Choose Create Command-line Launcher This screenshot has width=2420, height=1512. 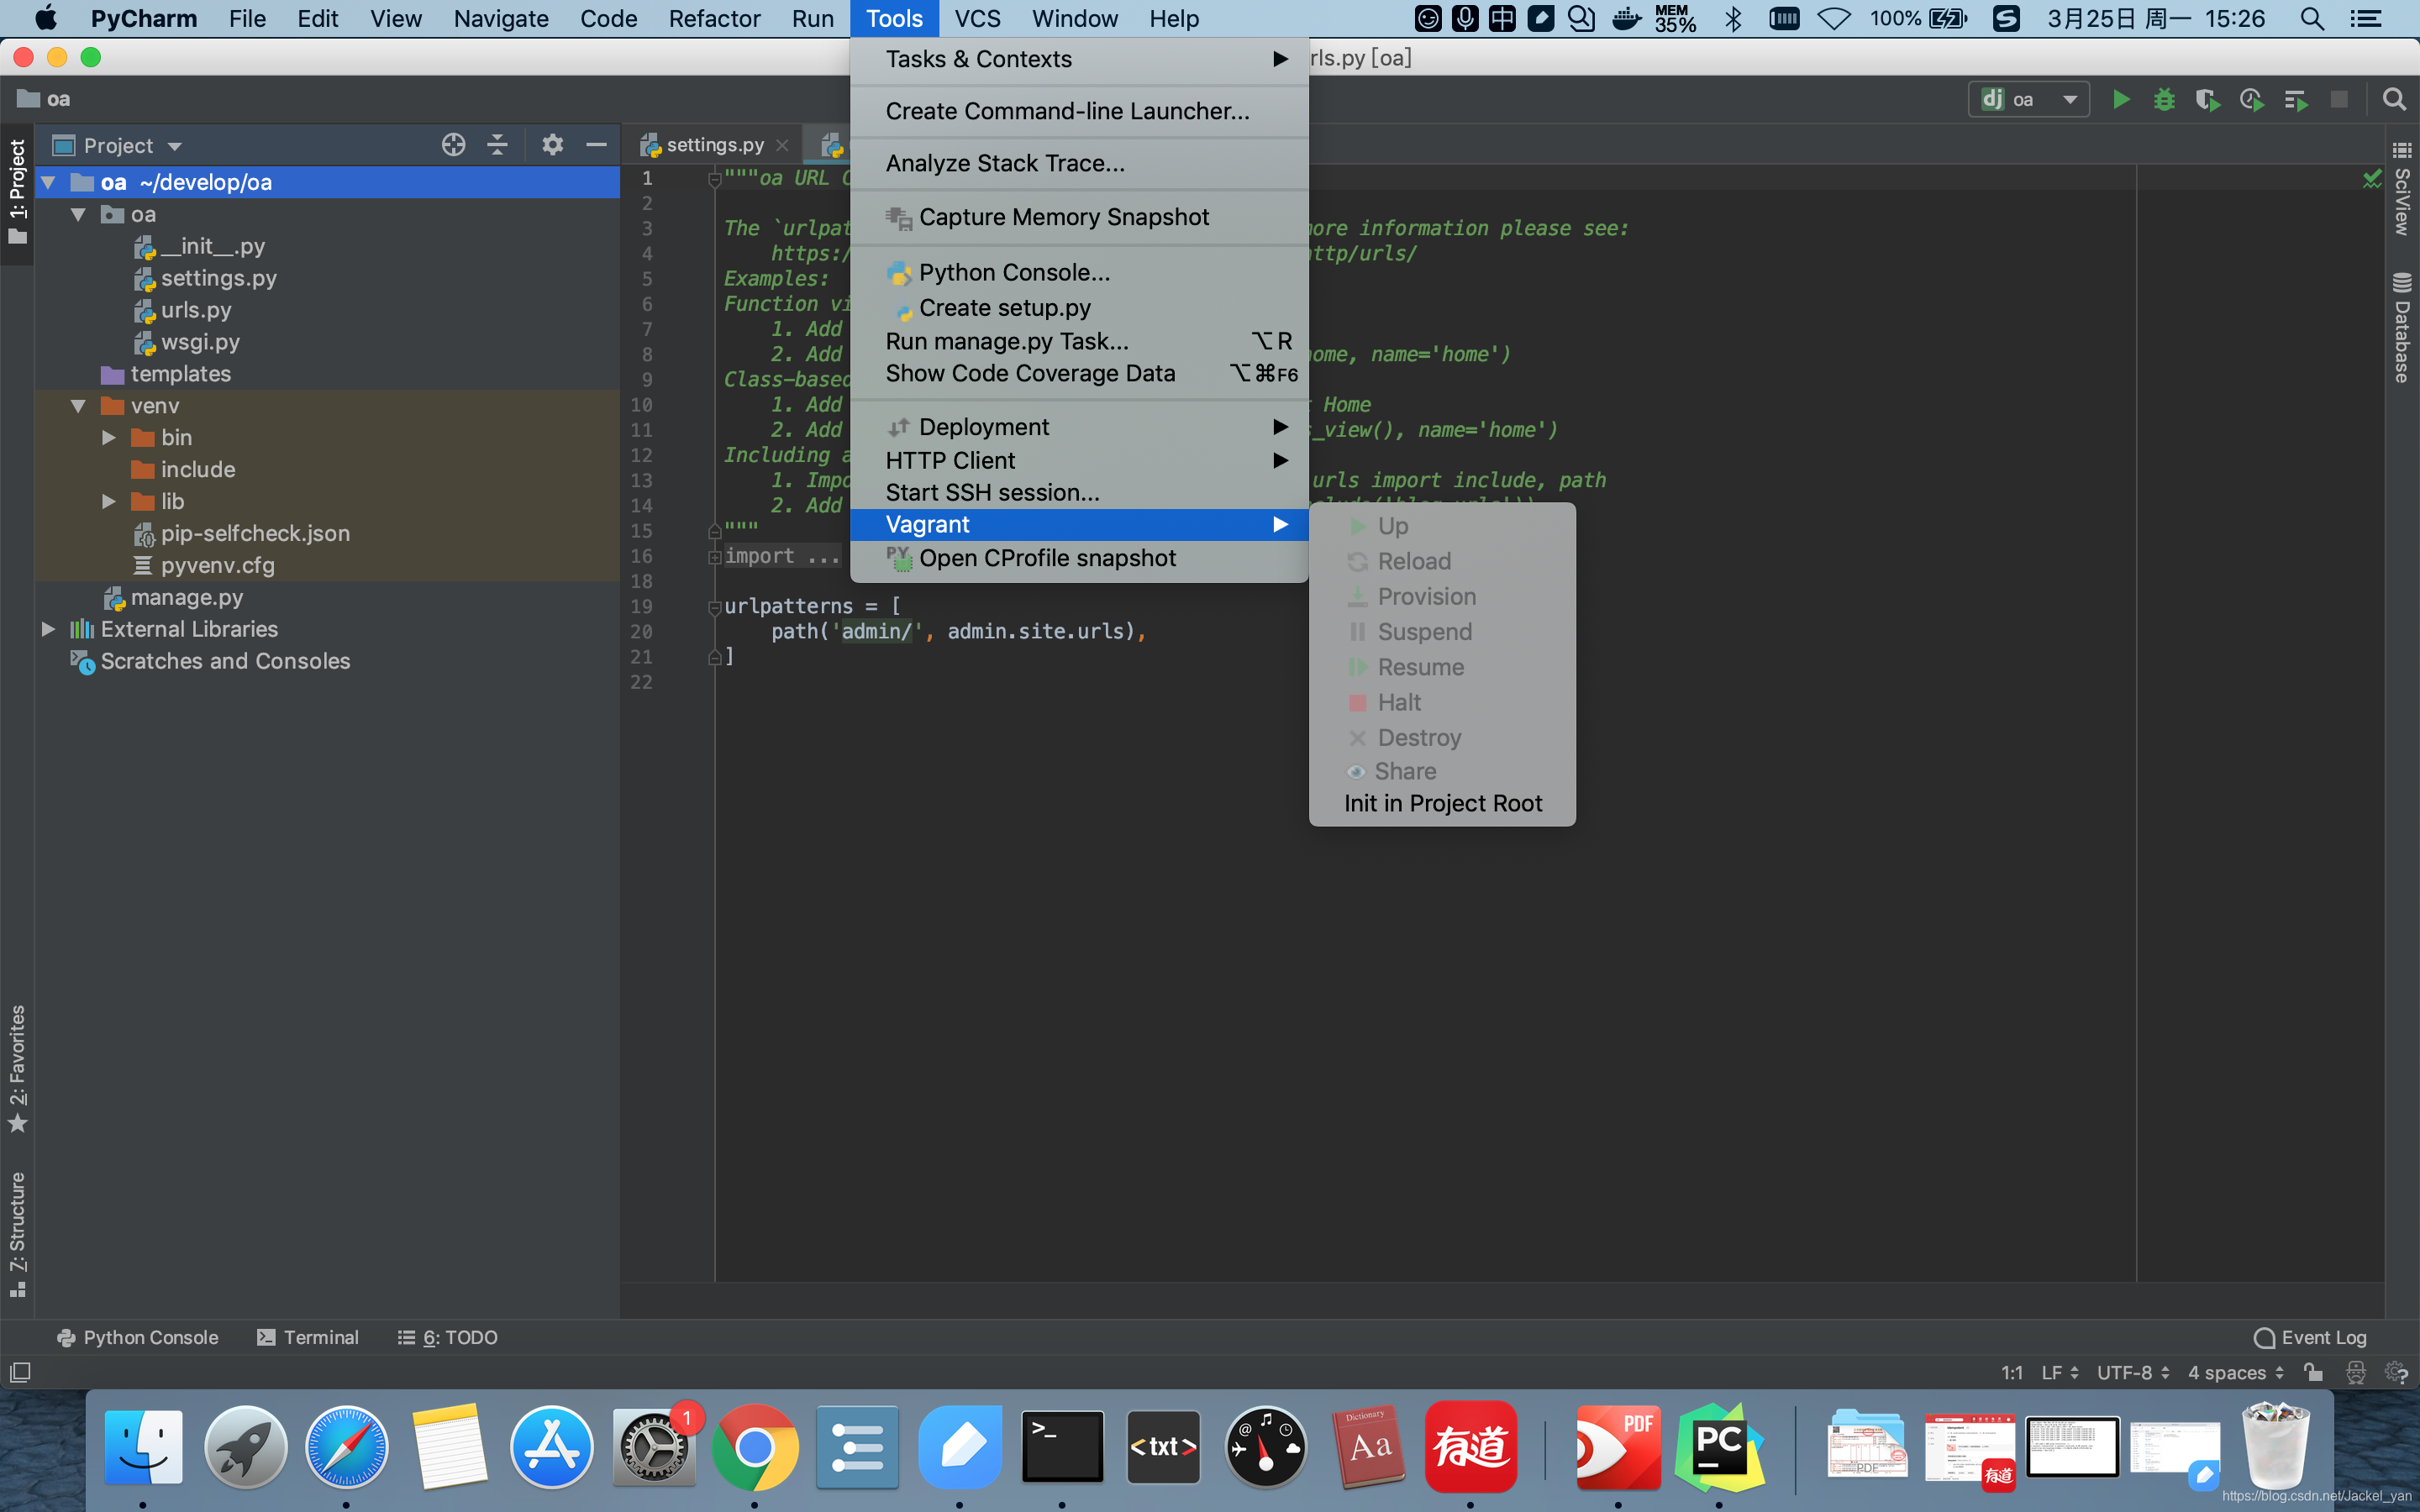click(1079, 111)
